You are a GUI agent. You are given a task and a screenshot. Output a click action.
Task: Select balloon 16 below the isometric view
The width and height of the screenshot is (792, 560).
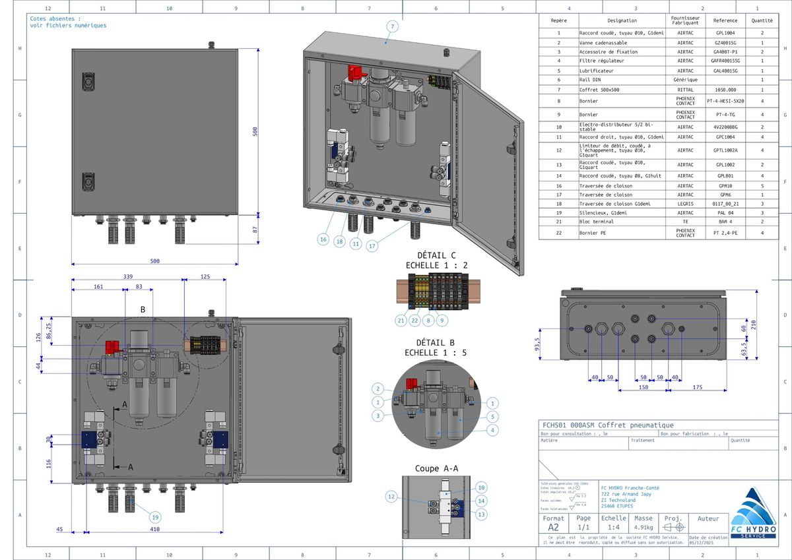click(323, 240)
